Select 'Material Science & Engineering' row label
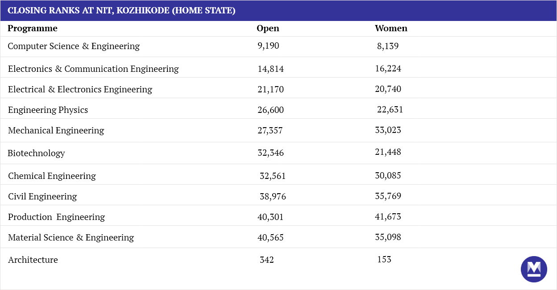The image size is (557, 290). pos(71,238)
